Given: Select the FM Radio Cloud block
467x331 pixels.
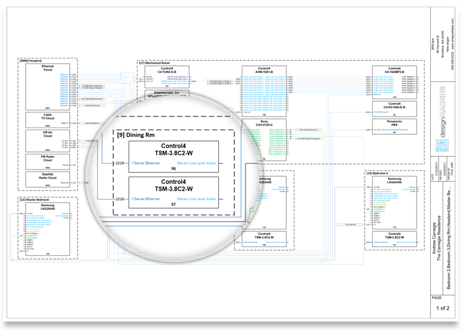Looking at the screenshot, I should pos(48,161).
